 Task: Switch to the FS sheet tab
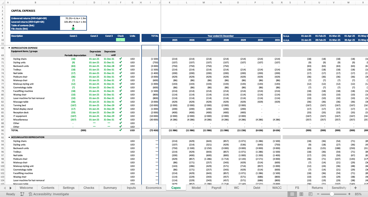point(297,188)
